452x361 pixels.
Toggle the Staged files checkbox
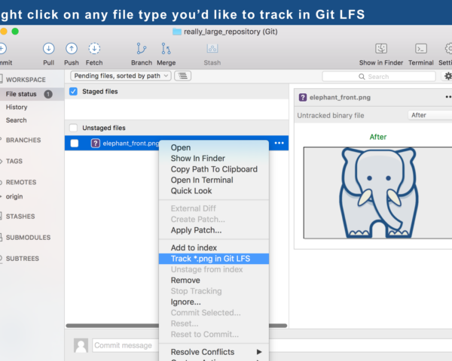(73, 92)
